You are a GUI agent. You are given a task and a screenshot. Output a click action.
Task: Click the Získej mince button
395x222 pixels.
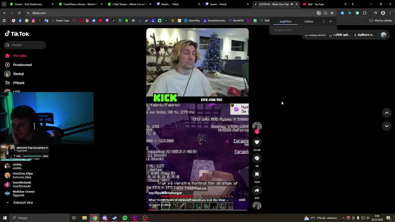point(315,35)
